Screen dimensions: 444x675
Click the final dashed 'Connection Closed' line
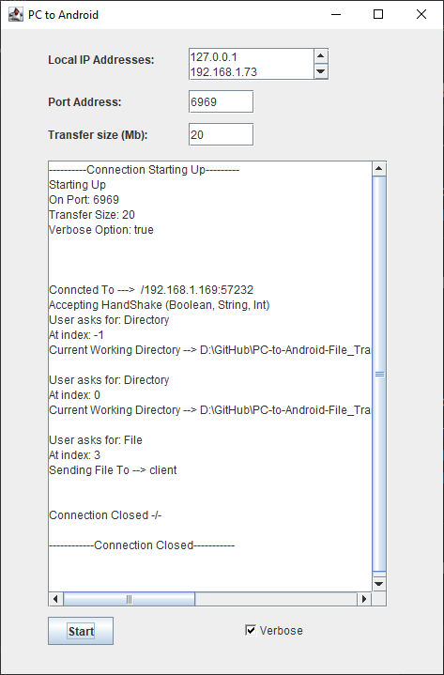point(142,545)
